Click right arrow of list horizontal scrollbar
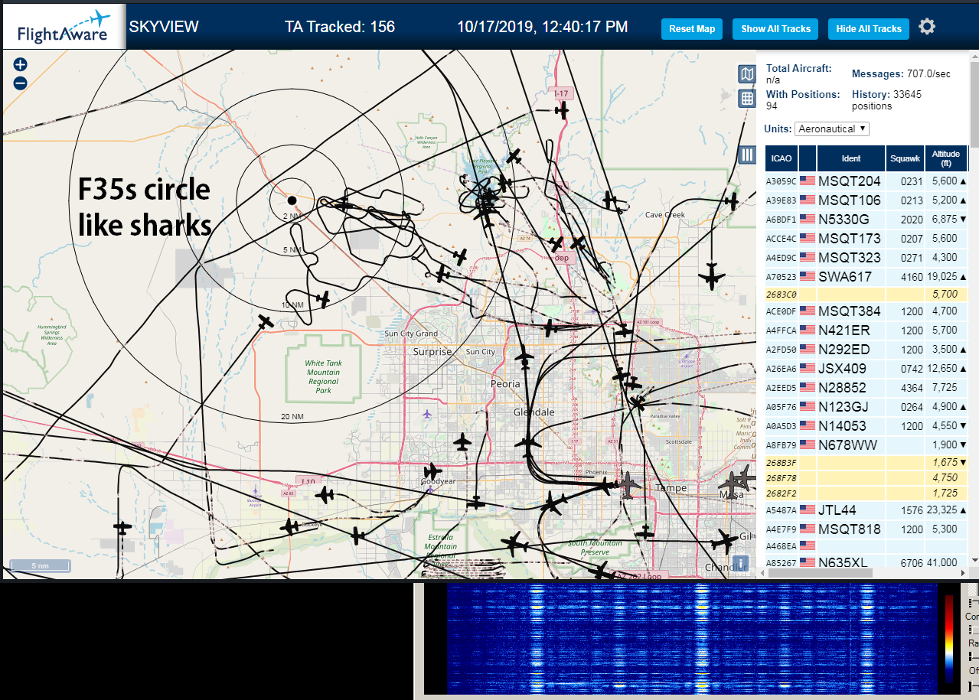Viewport: 979px width, 700px height. (964, 573)
